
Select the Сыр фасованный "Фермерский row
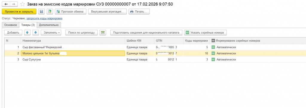[155, 47]
